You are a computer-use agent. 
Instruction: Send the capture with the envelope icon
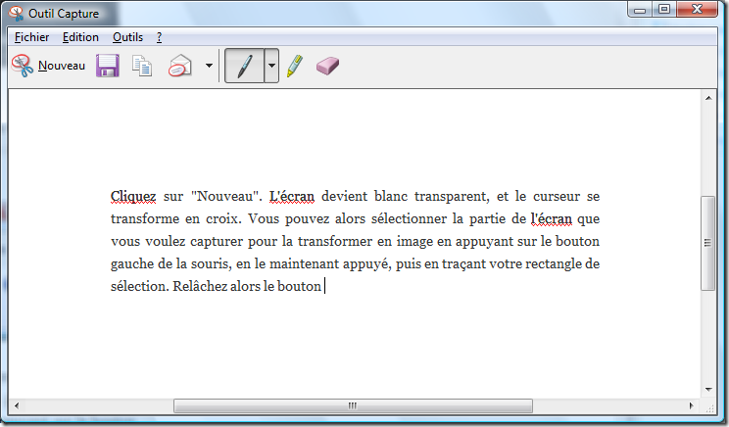click(x=180, y=66)
